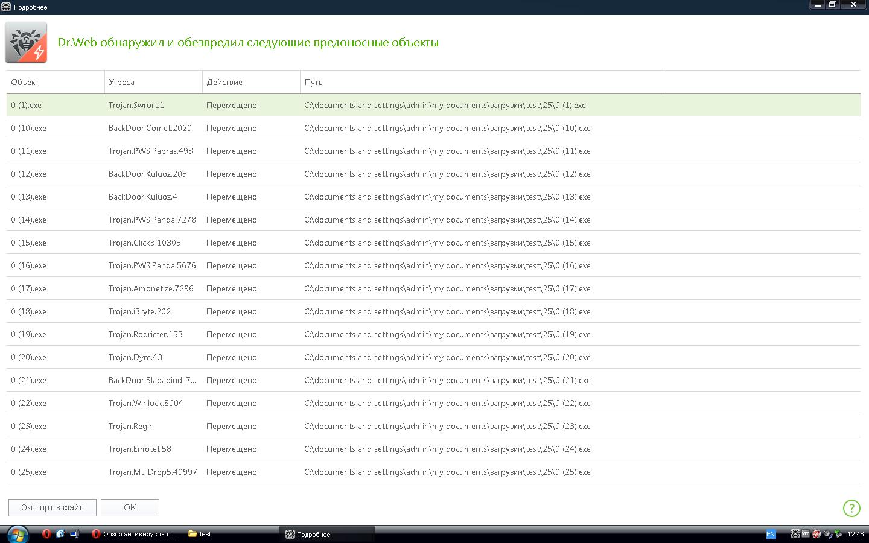Click the volume speaker tray icon
Screen dimensions: 869x543
pos(827,534)
